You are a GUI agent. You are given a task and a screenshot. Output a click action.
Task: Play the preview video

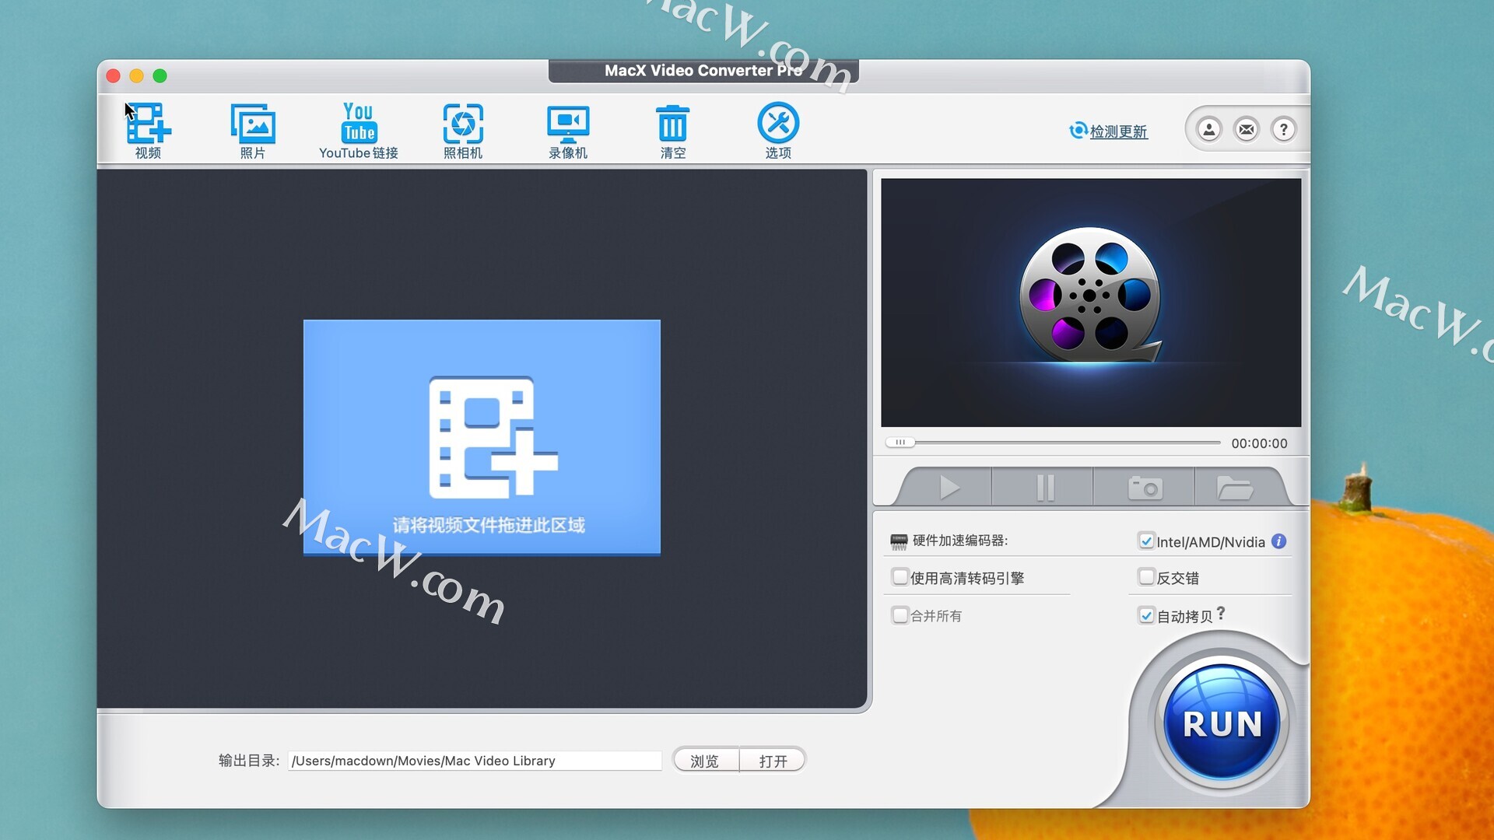(949, 488)
